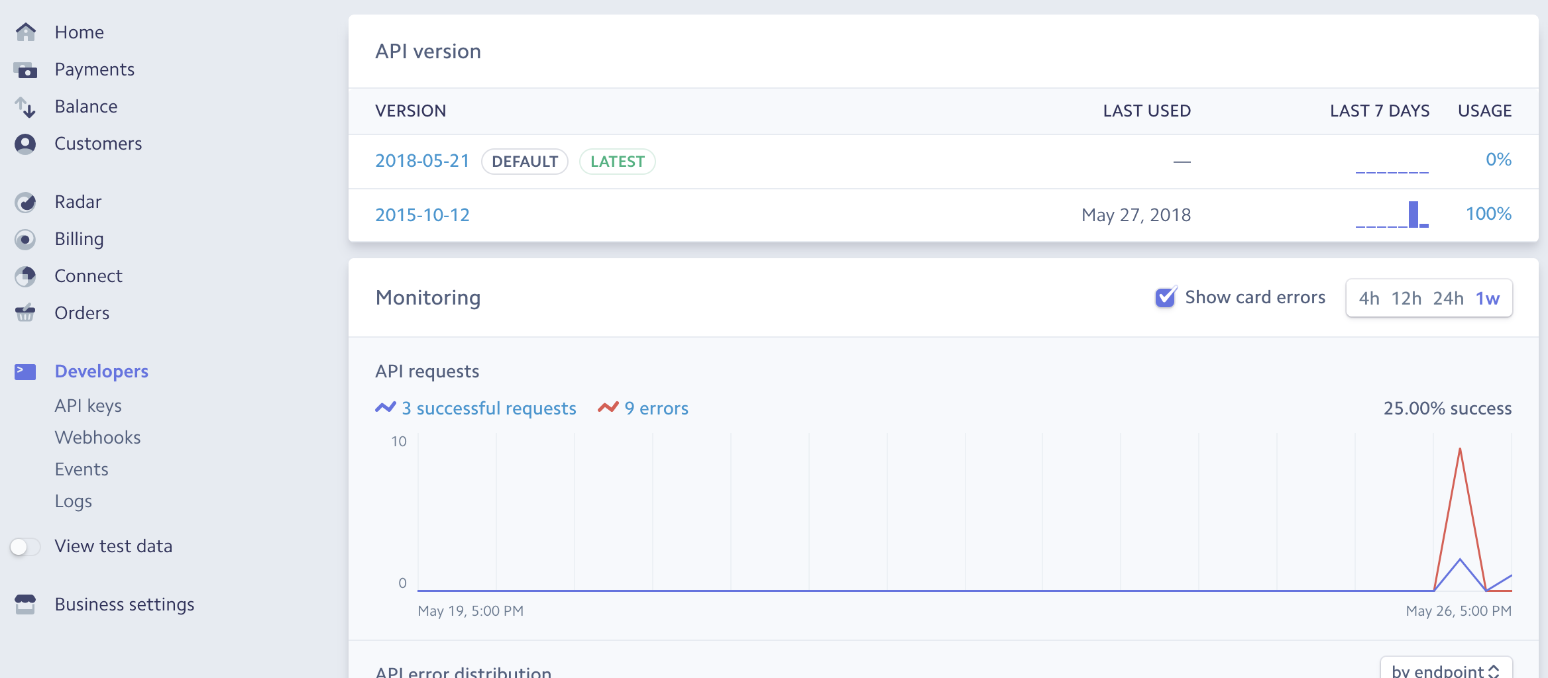Screen dimensions: 1548x678
Task: Go to Payments page
Action: (94, 69)
